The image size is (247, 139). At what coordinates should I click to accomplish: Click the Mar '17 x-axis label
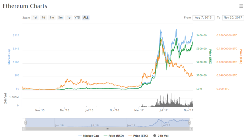139,110
